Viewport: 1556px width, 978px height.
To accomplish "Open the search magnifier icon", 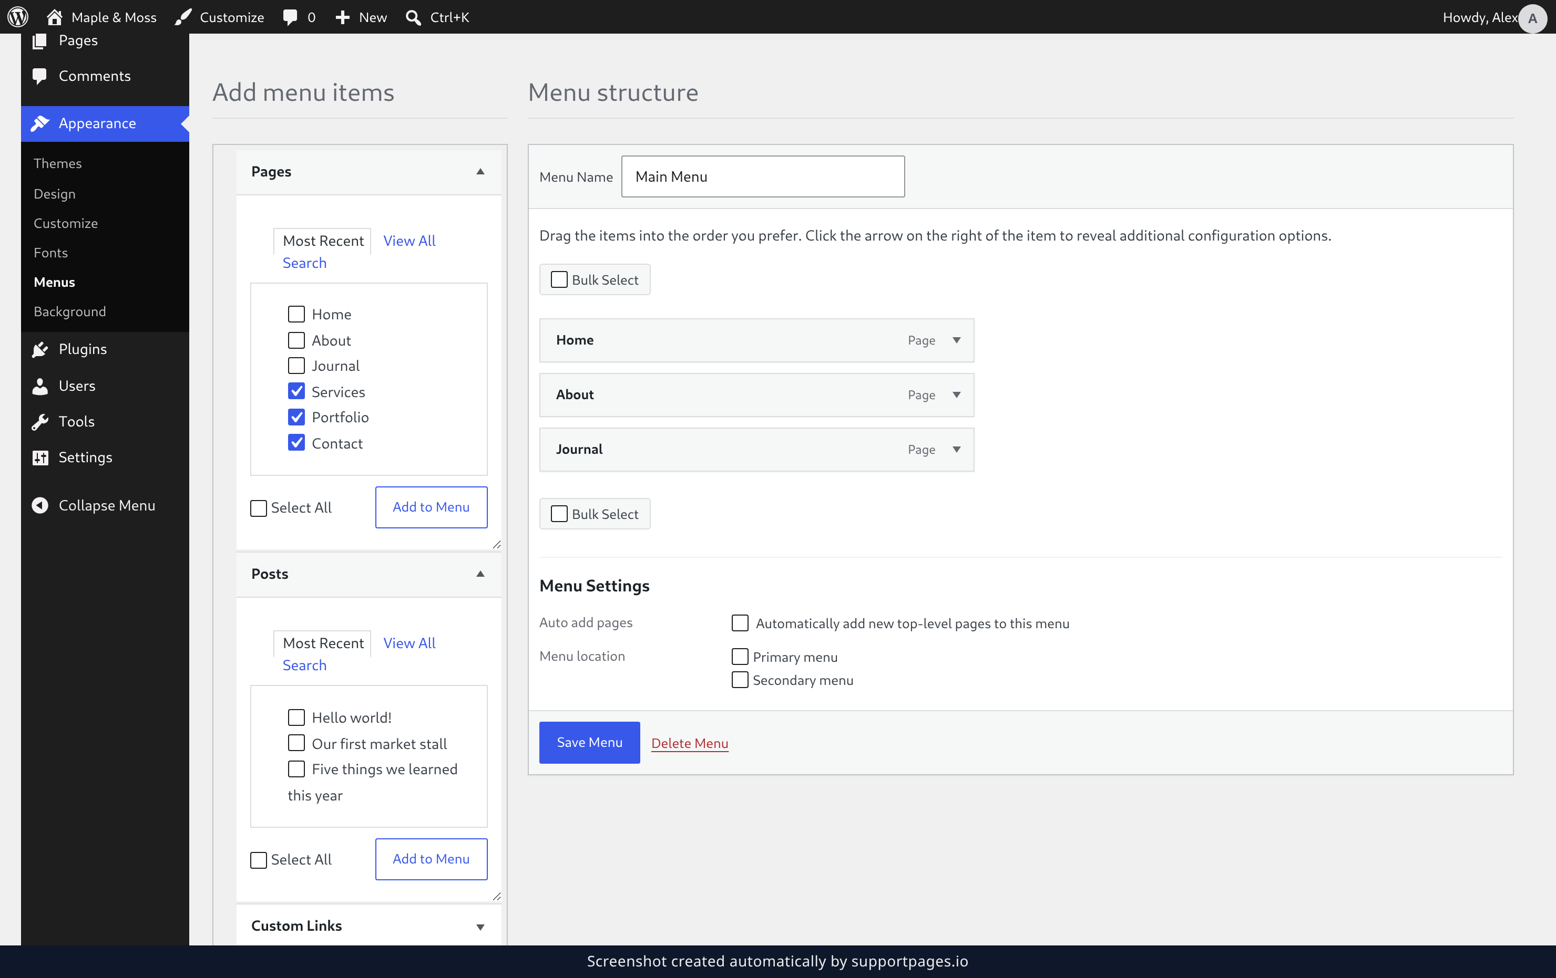I will (413, 17).
